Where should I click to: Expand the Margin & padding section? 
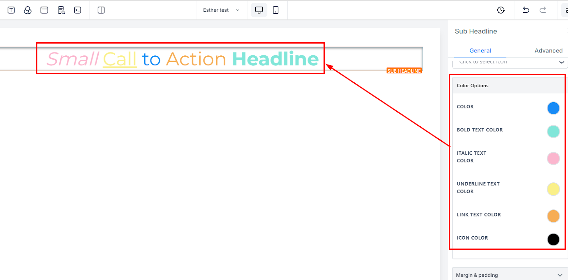509,275
